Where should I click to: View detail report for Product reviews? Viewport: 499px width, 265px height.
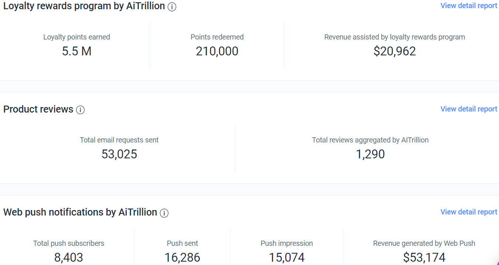(469, 109)
